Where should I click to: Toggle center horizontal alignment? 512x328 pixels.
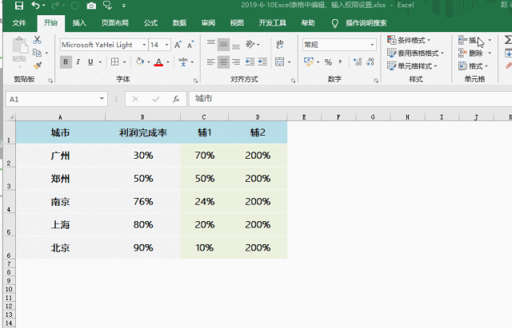pyautogui.click(x=225, y=61)
